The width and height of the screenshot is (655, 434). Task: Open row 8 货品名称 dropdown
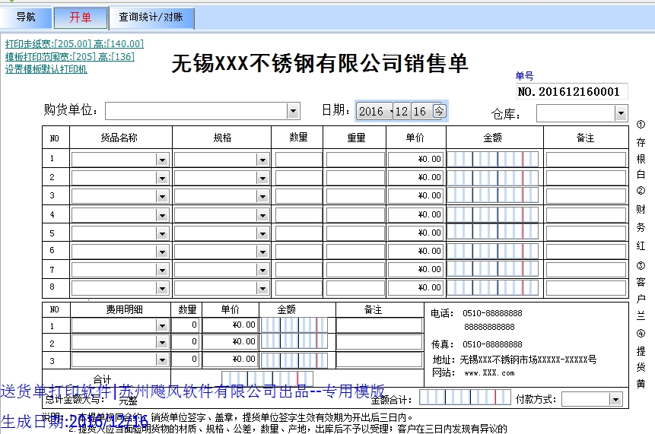tap(162, 288)
